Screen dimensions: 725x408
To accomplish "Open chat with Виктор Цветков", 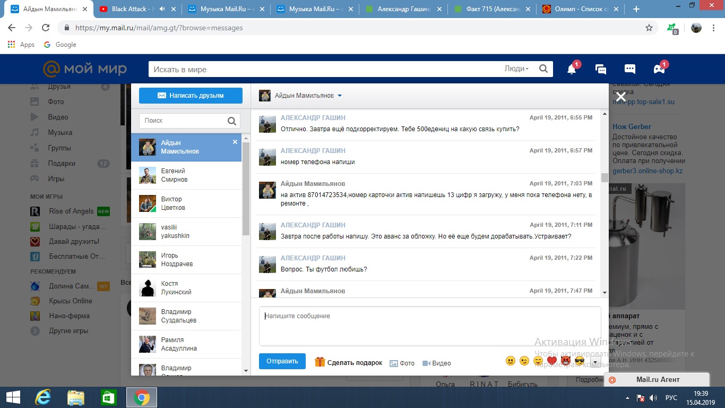I will click(186, 203).
